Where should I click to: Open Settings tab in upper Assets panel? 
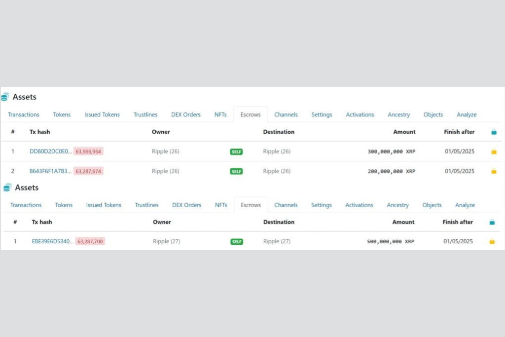point(322,114)
